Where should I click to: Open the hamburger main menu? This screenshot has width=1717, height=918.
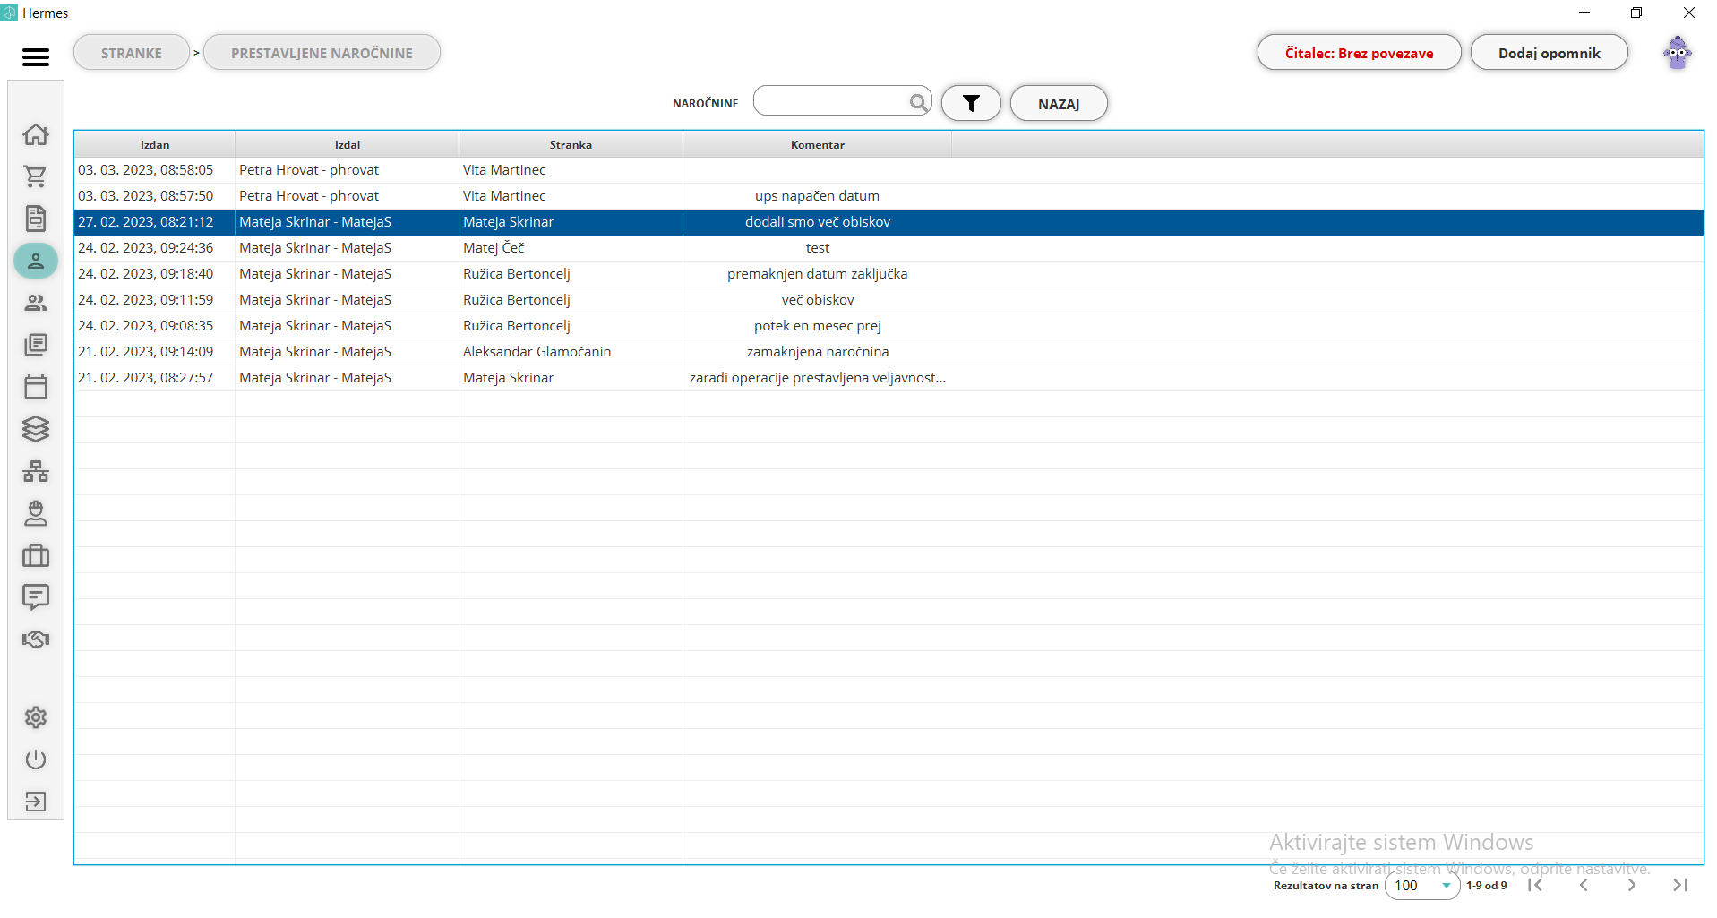[36, 57]
